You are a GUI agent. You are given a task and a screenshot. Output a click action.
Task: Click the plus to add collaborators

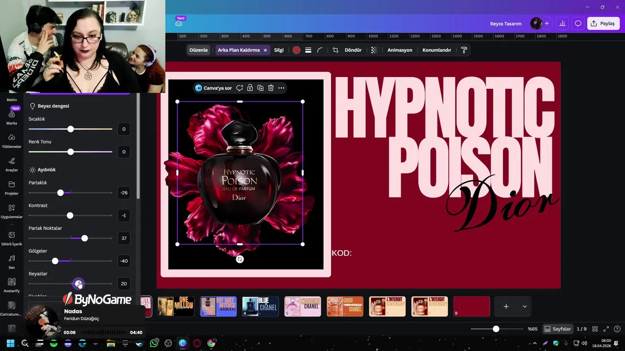point(547,23)
